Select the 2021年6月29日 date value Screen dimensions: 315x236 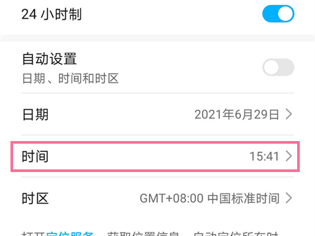coord(237,114)
